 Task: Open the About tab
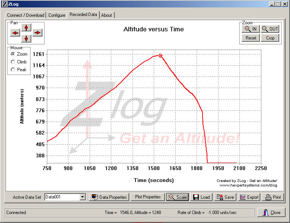(x=106, y=15)
